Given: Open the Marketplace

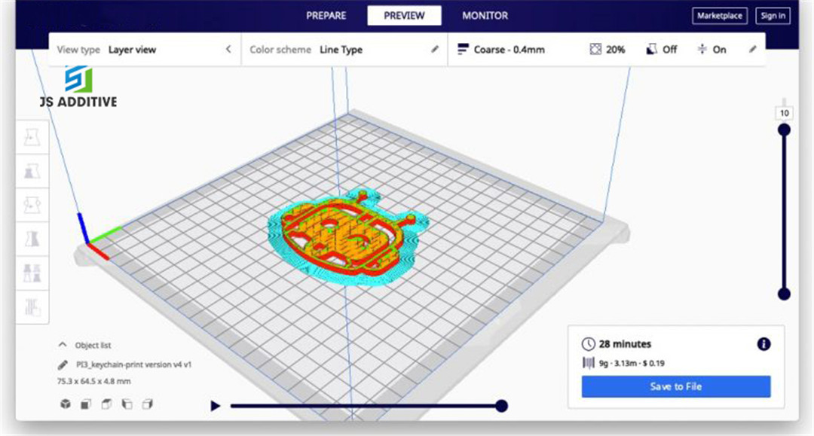Looking at the screenshot, I should click(x=719, y=16).
